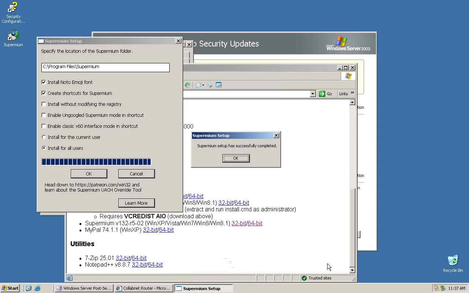Screen dimensions: 469x293
Task: Open the Recycle Bin on desktop
Action: (x=453, y=263)
